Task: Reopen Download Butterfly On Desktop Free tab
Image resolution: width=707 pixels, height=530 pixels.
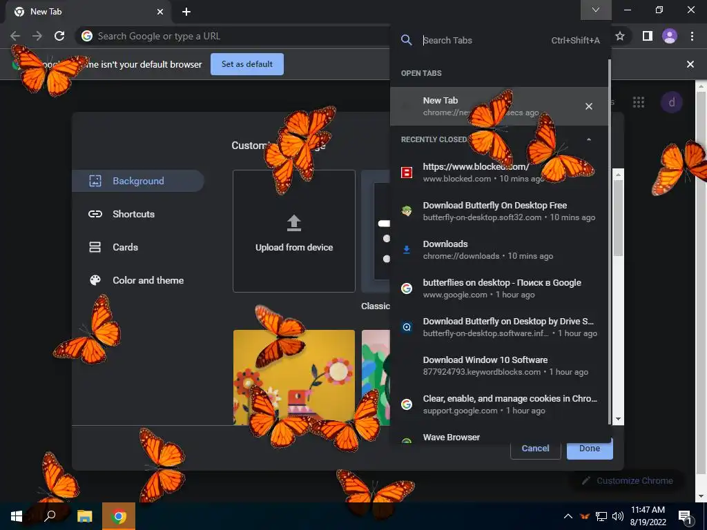Action: click(500, 211)
